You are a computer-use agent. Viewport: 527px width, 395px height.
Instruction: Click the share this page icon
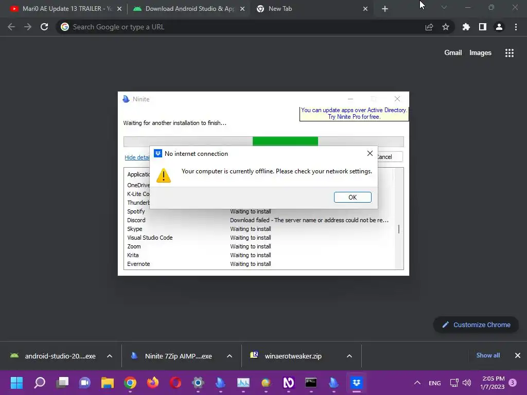[x=429, y=27]
